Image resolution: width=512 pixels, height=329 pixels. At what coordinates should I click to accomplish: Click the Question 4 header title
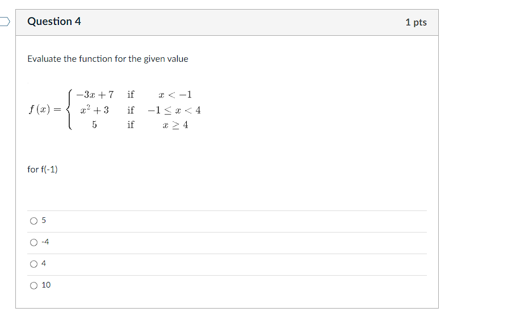point(54,21)
